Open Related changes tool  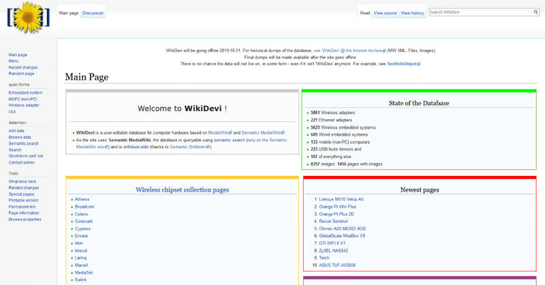coord(24,188)
